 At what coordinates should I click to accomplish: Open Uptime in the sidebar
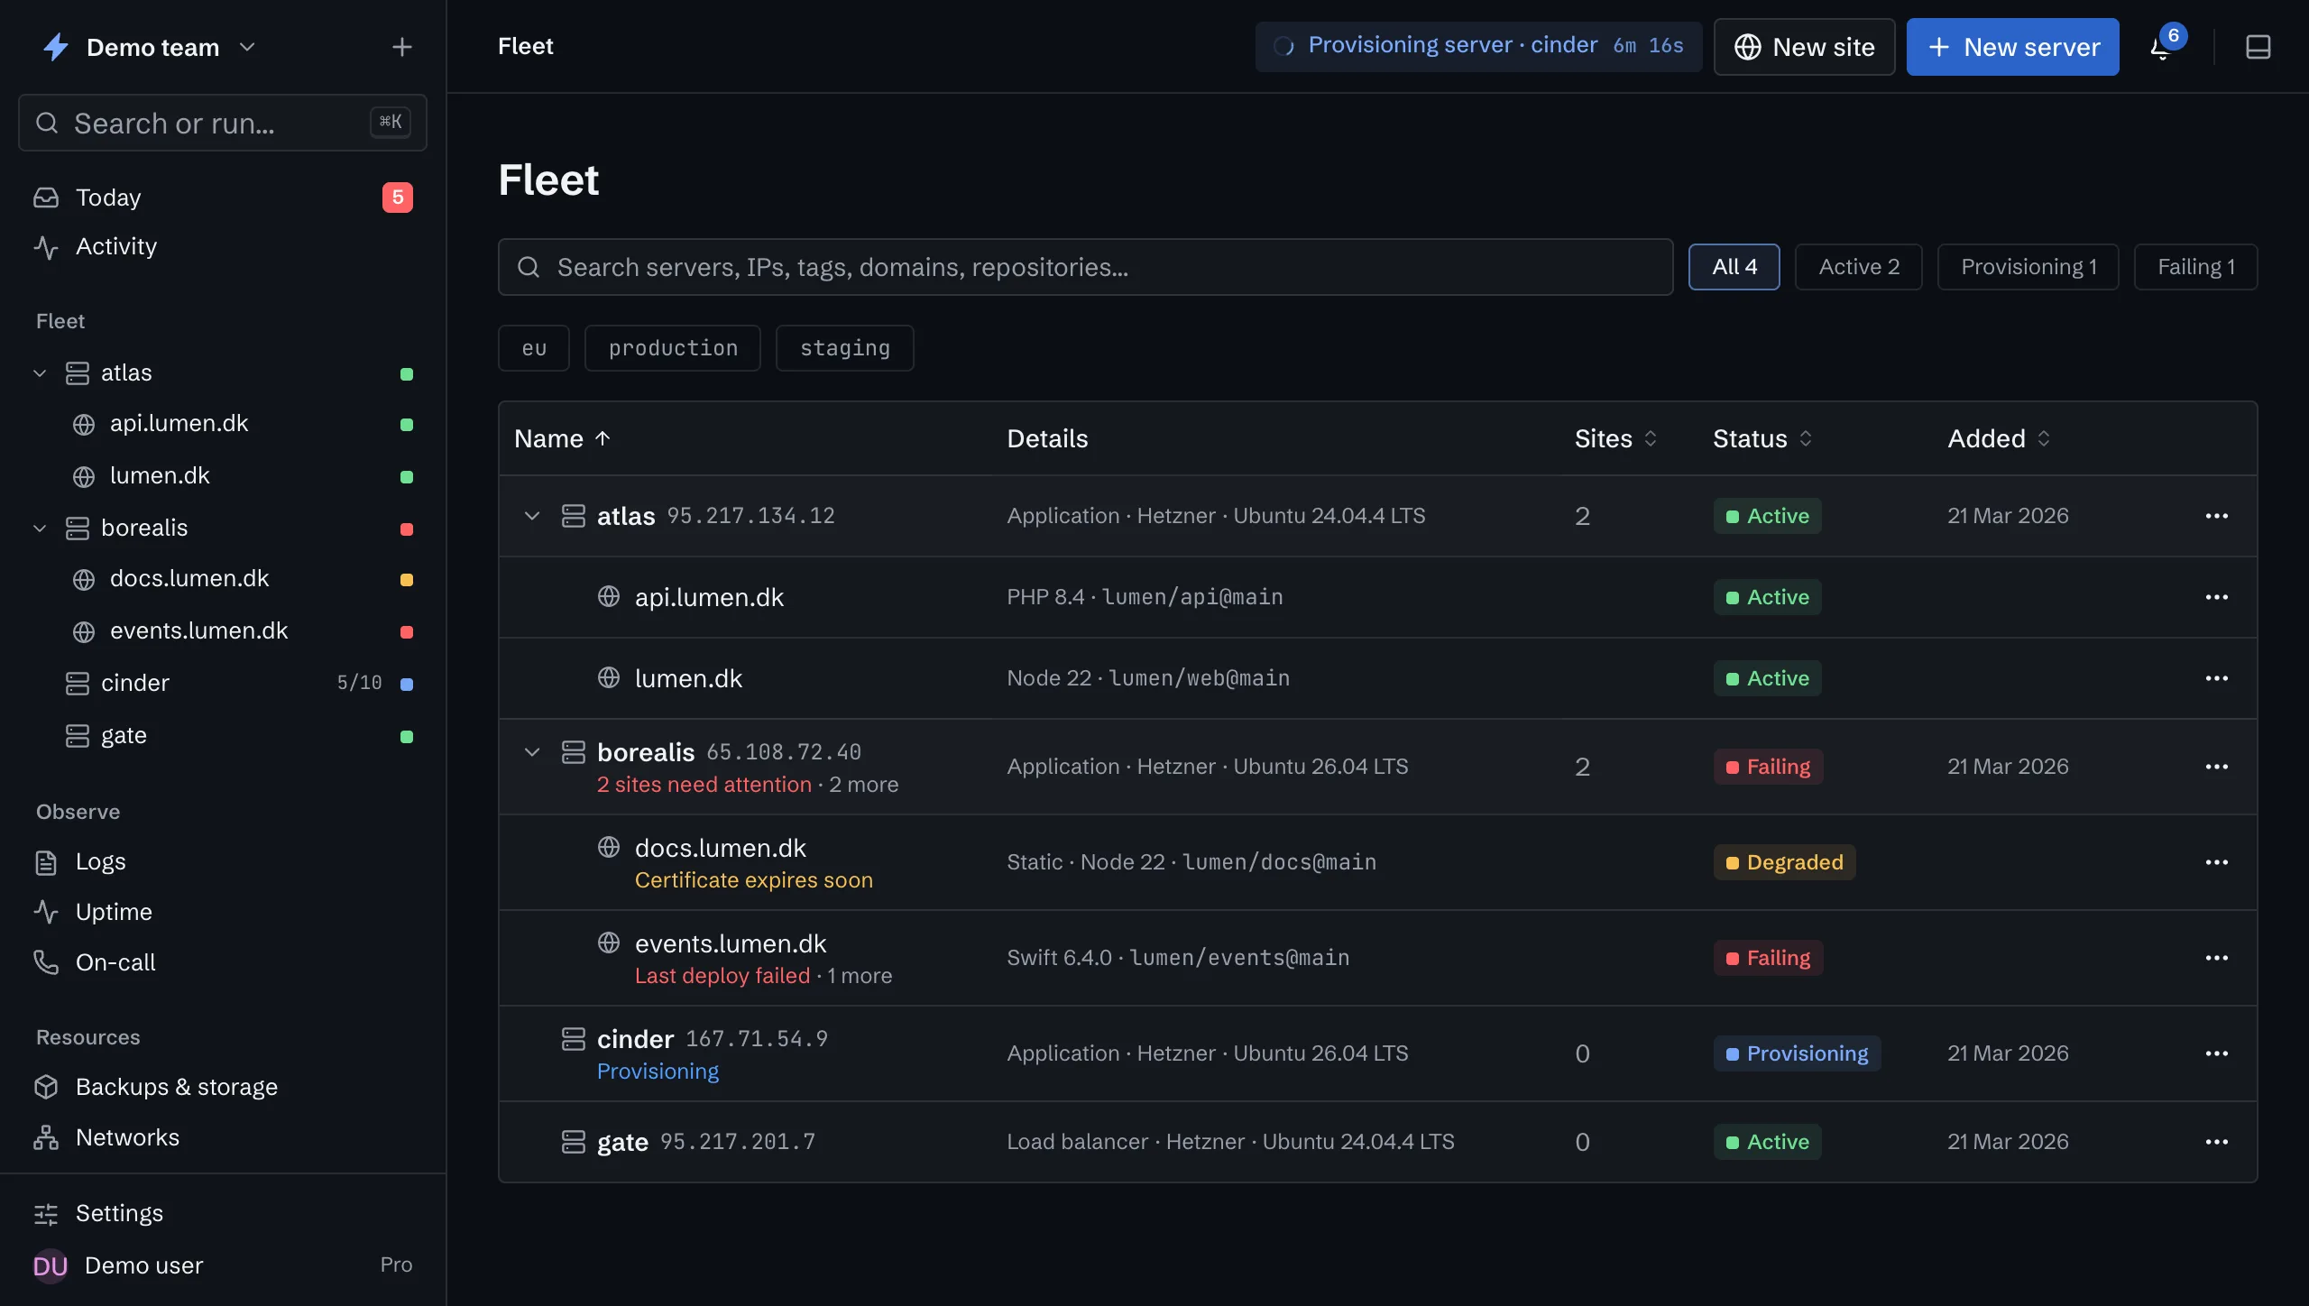pos(222,912)
